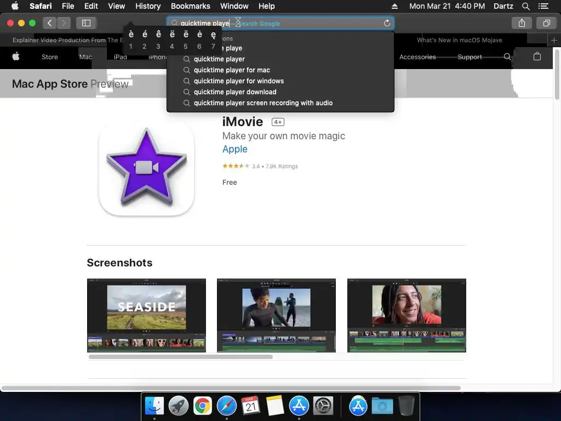Click Safari compass icon in Dock

click(x=226, y=406)
